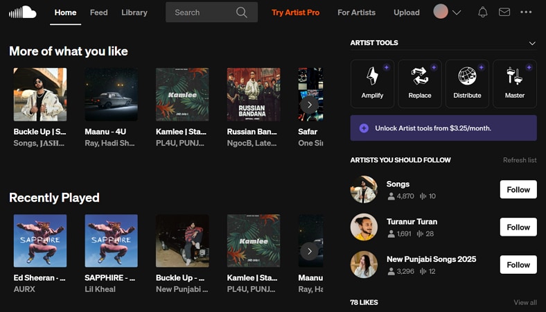Switch to the Feed tab
The image size is (546, 312).
(x=98, y=12)
